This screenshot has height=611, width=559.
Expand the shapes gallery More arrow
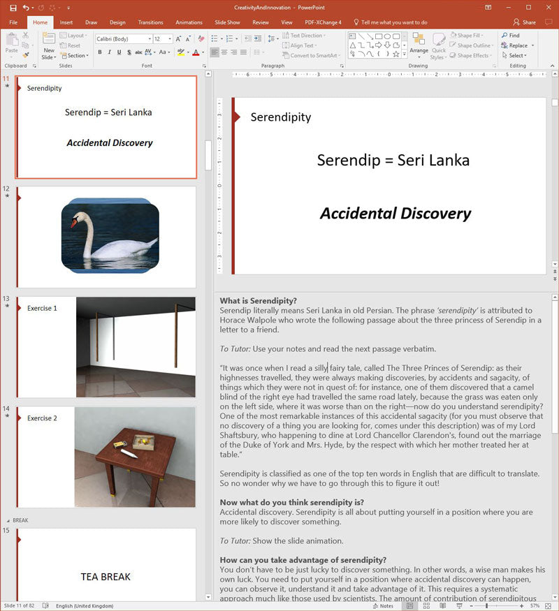pyautogui.click(x=405, y=54)
